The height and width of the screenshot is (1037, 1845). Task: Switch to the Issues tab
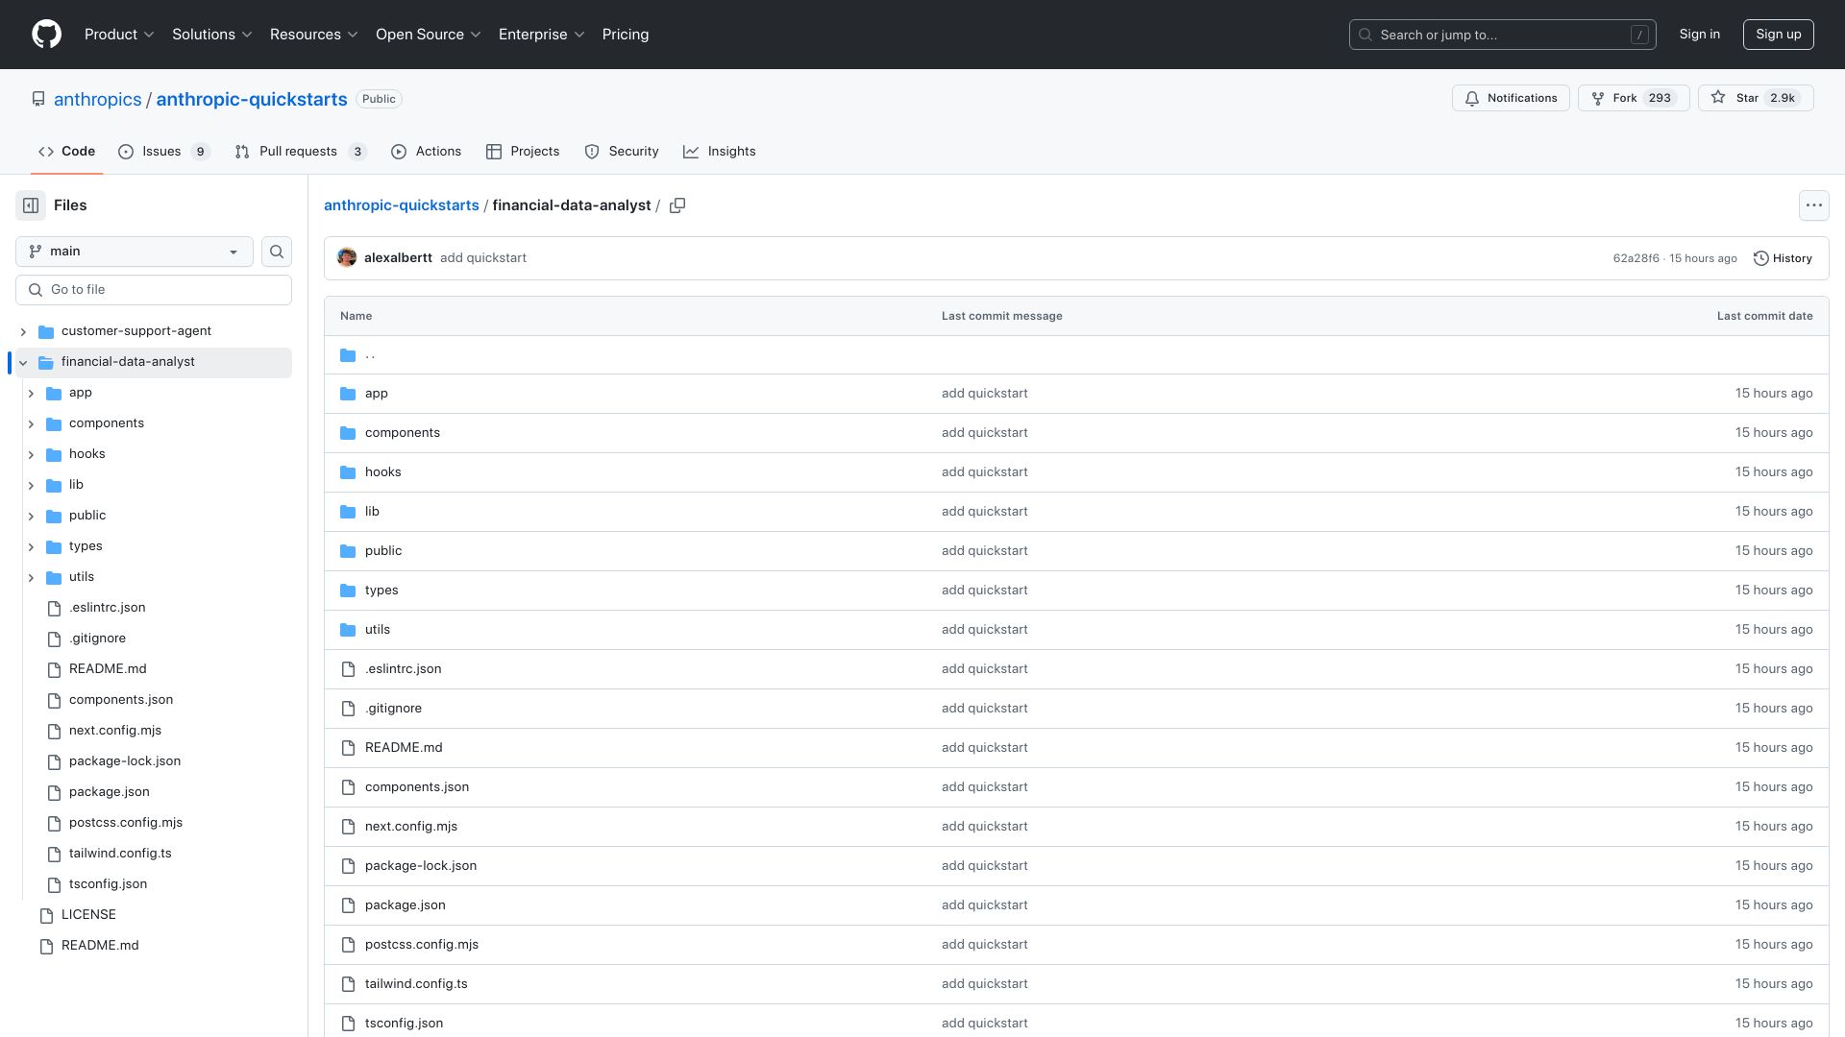tap(163, 152)
